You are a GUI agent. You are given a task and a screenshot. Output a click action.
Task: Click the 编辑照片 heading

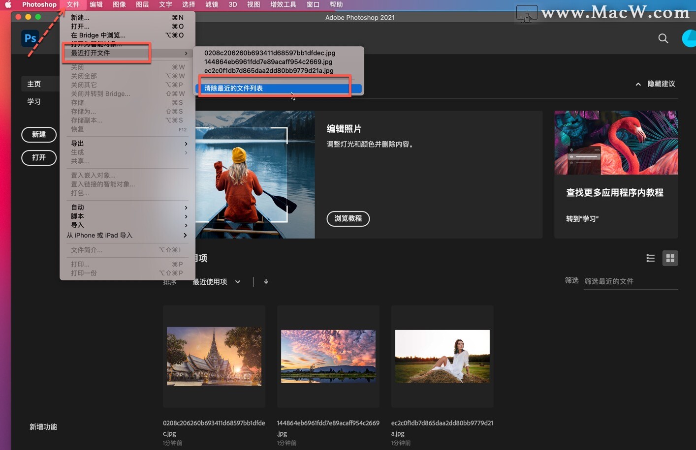(x=344, y=129)
